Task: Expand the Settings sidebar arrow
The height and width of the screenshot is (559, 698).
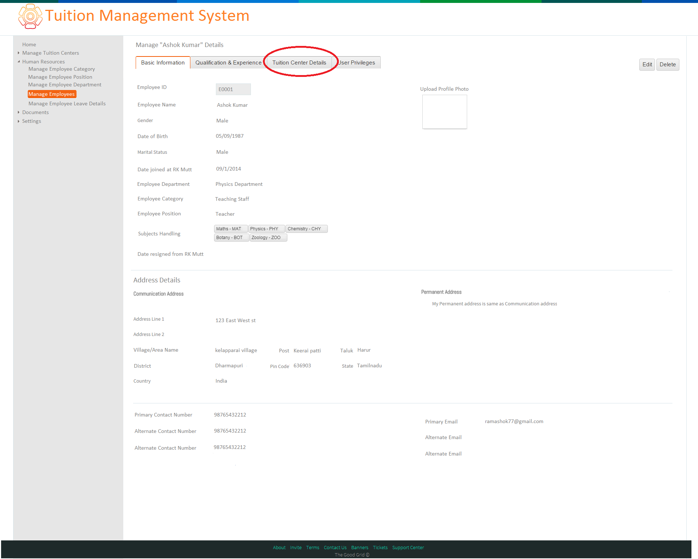Action: coord(19,121)
